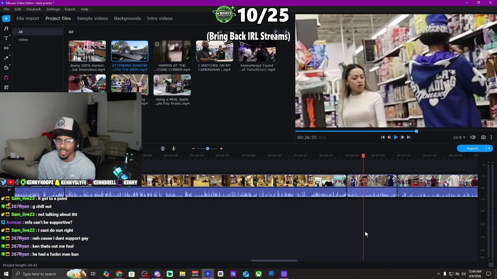Open File Explorer from the taskbar
This screenshot has height=279, width=497.
point(182,274)
